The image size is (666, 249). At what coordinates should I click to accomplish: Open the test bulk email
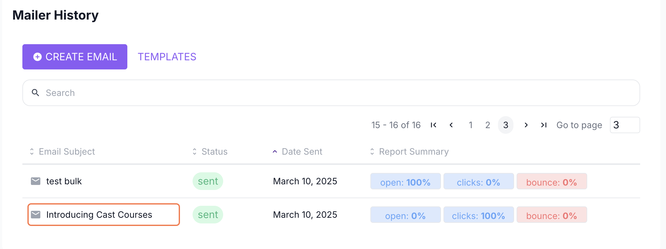tap(64, 181)
